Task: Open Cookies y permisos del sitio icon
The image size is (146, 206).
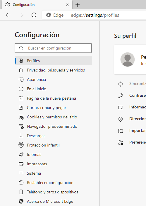Action: point(21,117)
